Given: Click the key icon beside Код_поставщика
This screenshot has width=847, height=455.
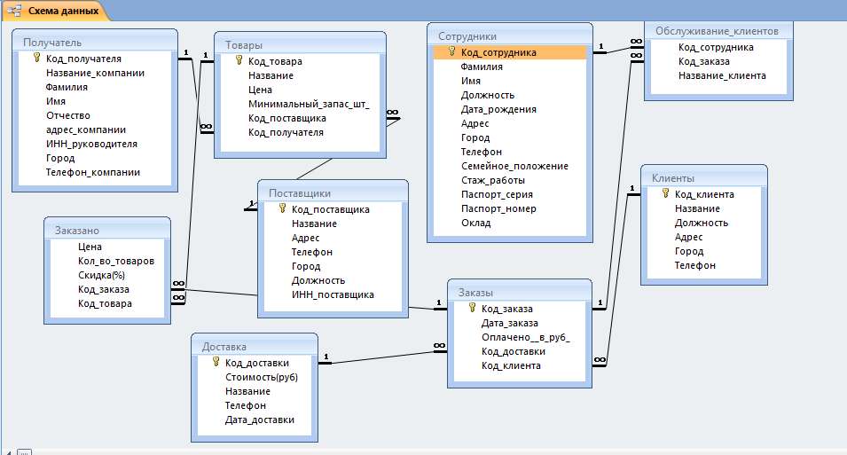Looking at the screenshot, I should coord(282,209).
